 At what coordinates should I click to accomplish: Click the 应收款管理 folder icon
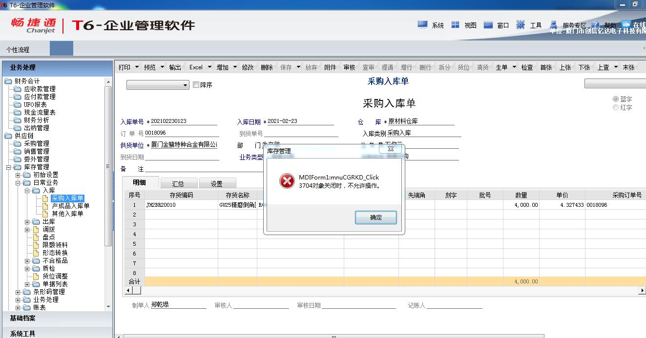(x=18, y=89)
